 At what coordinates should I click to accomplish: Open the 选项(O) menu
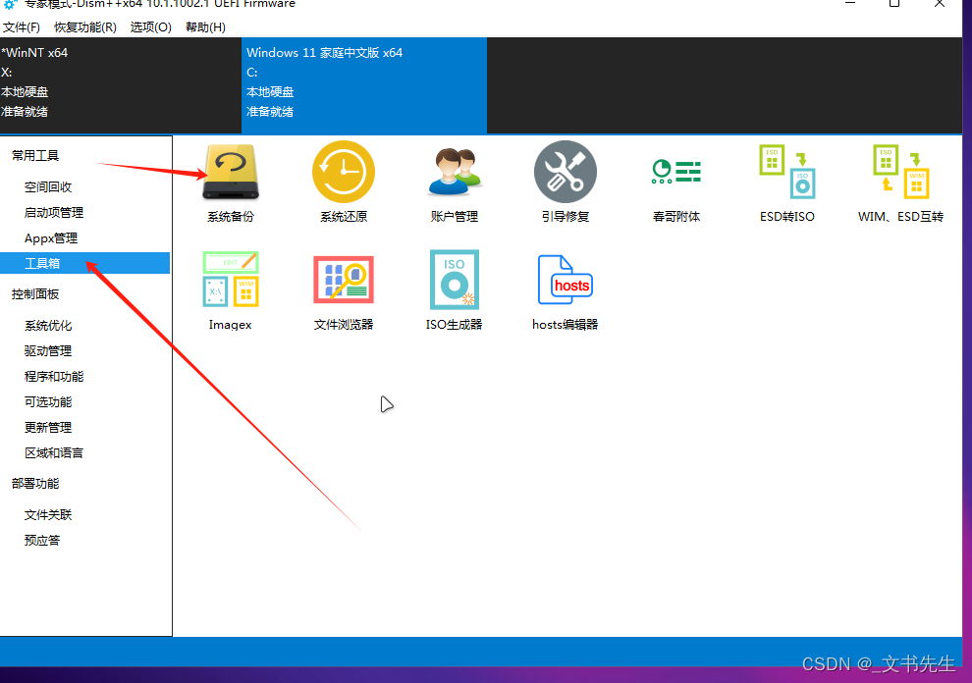click(x=150, y=27)
